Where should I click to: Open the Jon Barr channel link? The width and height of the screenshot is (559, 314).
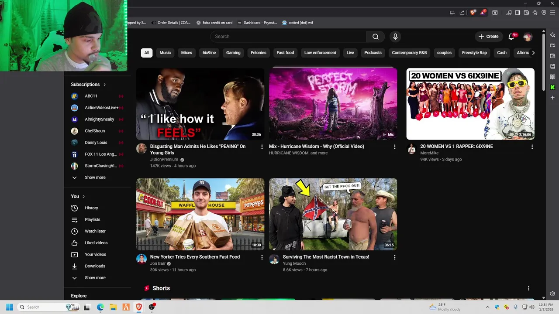pyautogui.click(x=158, y=264)
